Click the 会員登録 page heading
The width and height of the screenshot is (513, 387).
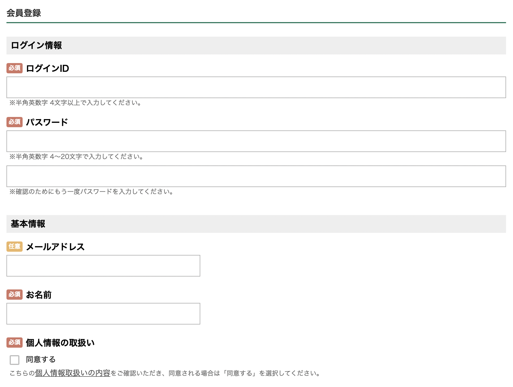[24, 13]
